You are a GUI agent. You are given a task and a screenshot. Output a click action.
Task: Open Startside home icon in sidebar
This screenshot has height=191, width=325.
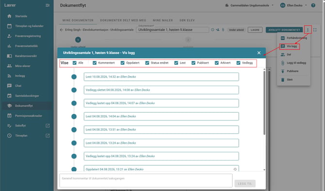pyautogui.click(x=9, y=16)
